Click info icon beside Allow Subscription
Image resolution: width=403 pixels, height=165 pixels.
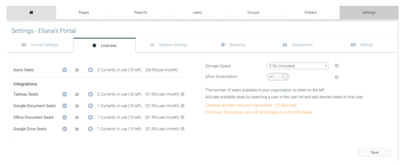point(337,77)
